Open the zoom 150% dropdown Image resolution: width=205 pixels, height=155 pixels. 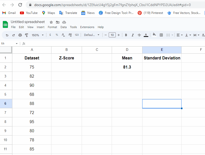(38, 35)
